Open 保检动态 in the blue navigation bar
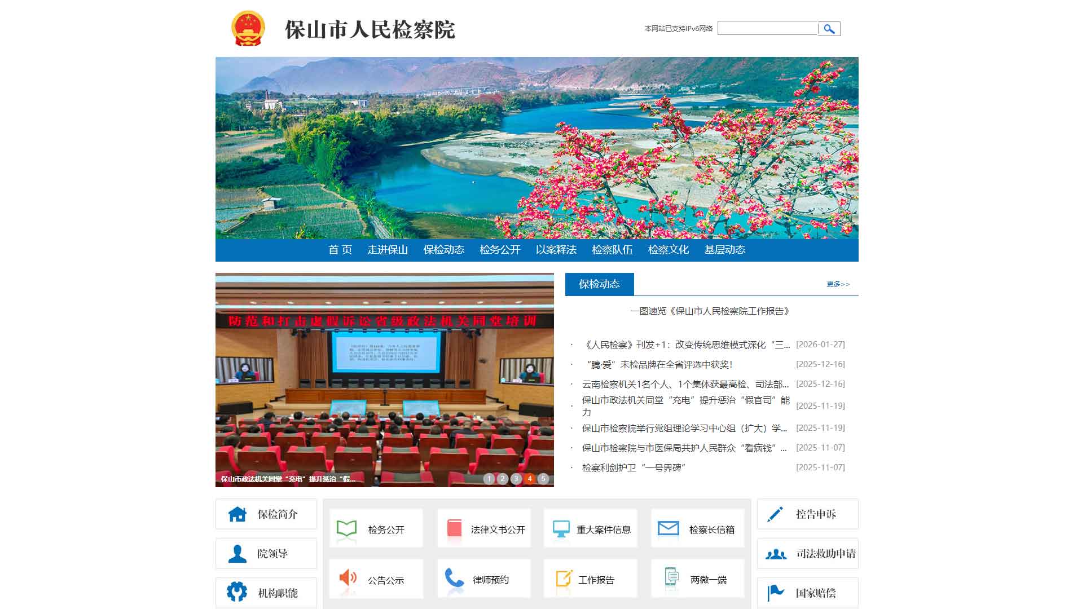The image size is (1073, 609). pos(444,250)
